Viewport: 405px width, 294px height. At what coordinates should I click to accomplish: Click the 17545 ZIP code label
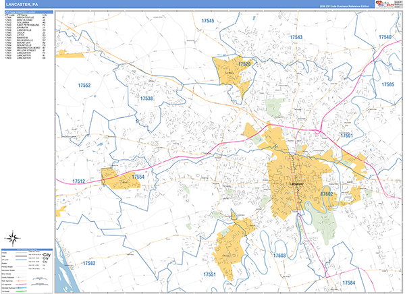click(x=207, y=22)
